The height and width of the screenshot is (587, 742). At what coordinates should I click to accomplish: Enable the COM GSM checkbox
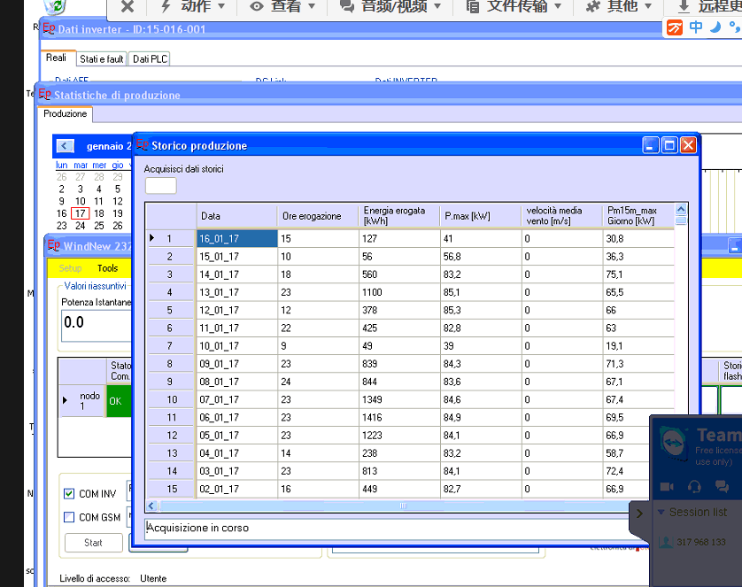point(69,517)
